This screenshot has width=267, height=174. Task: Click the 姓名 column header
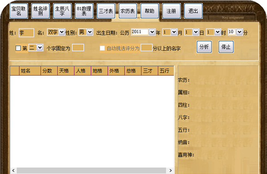[x=30, y=71]
